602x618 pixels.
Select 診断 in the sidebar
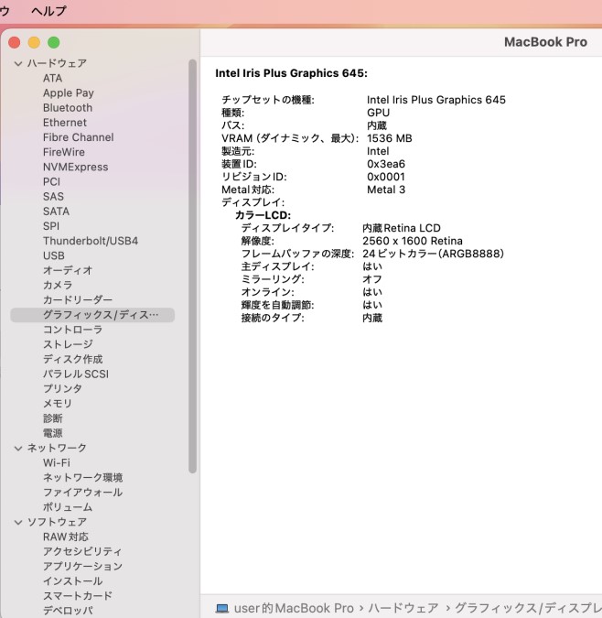pyautogui.click(x=53, y=418)
